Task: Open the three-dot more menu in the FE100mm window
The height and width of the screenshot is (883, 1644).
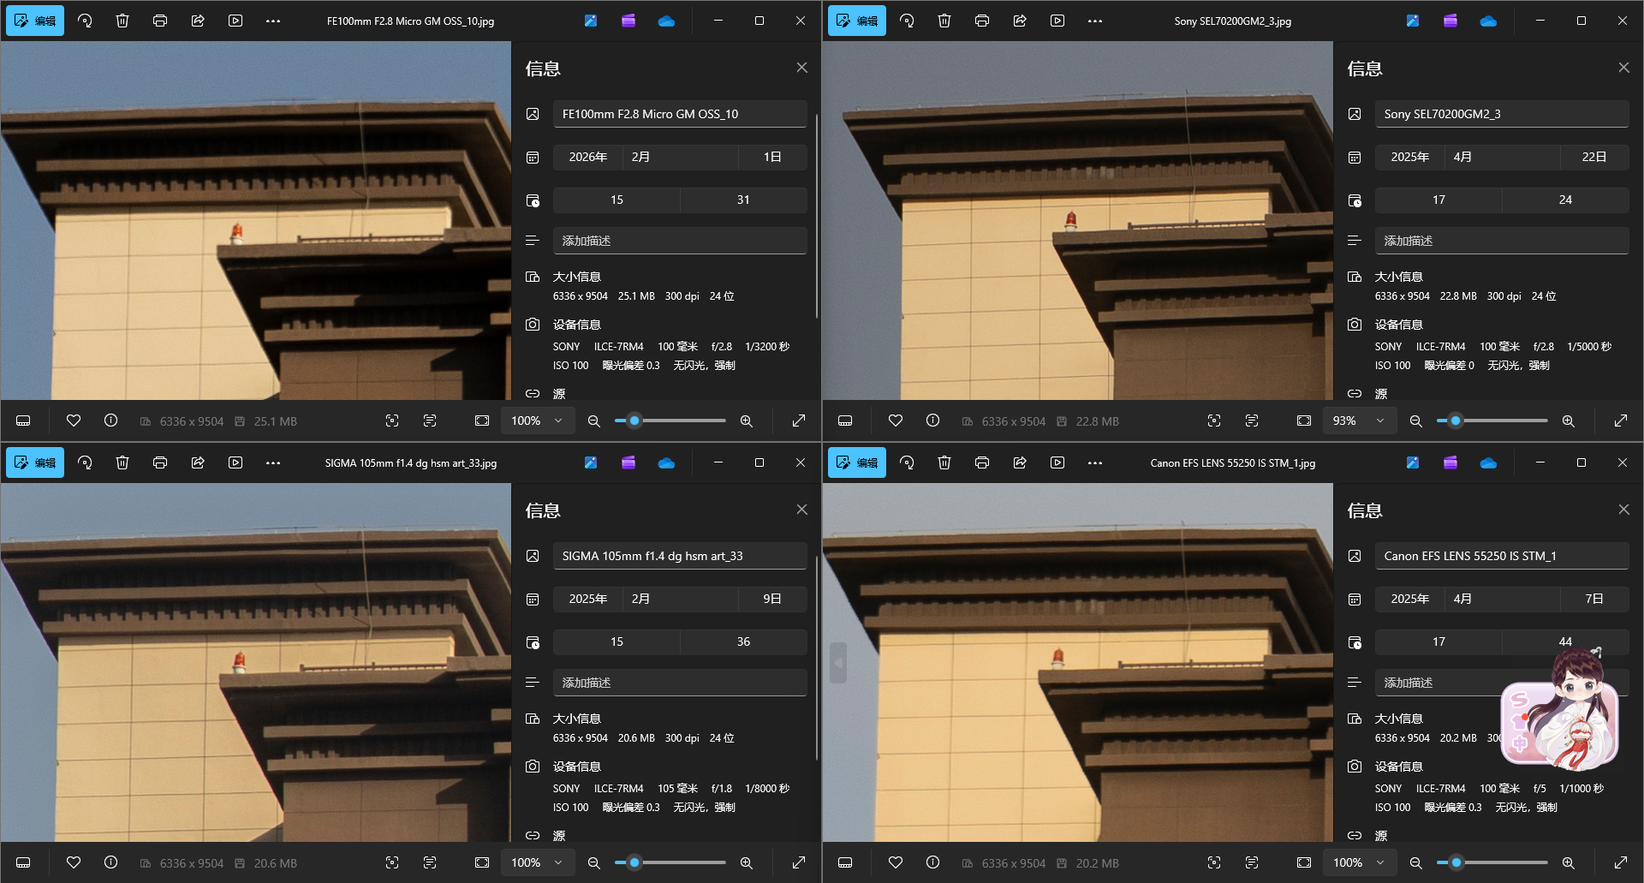Action: [x=273, y=21]
